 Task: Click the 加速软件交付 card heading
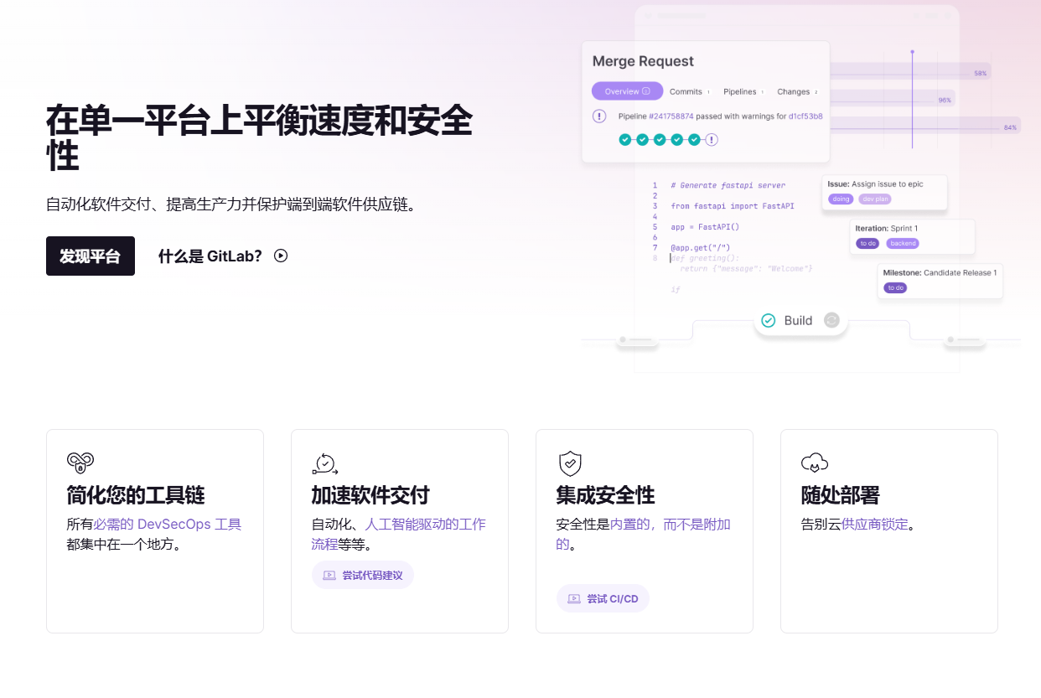[370, 495]
